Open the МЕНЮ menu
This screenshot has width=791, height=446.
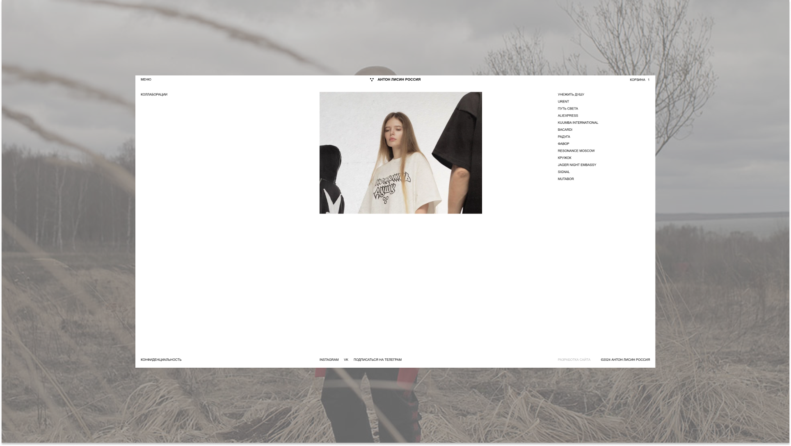point(146,80)
